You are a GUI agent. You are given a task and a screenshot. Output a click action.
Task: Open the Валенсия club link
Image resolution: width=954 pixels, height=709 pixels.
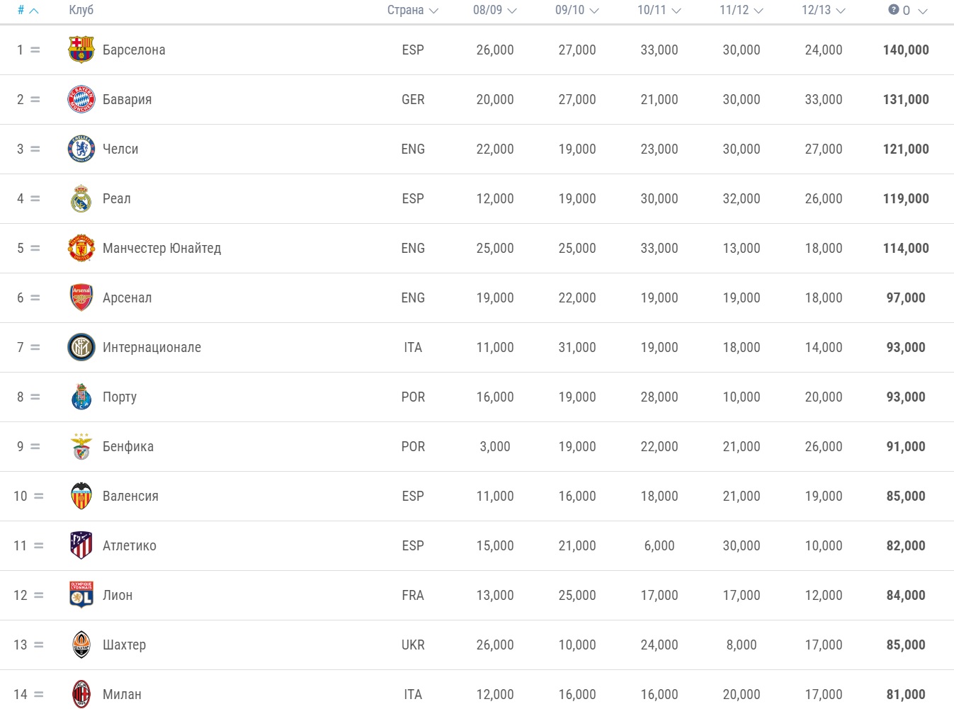point(130,496)
